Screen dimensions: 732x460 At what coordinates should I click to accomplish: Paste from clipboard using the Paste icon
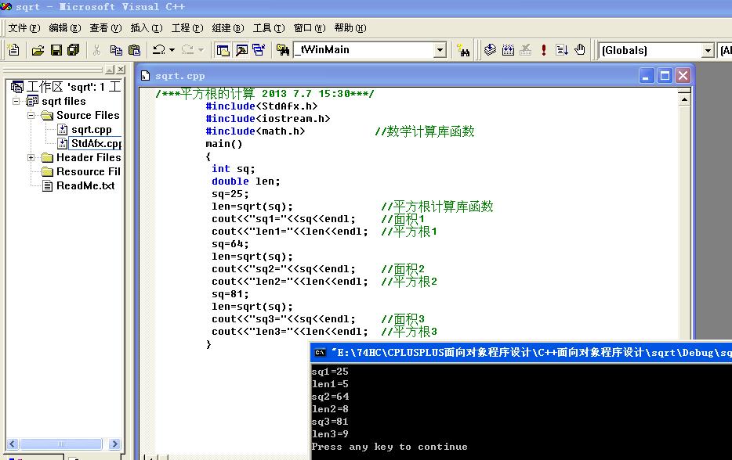135,50
